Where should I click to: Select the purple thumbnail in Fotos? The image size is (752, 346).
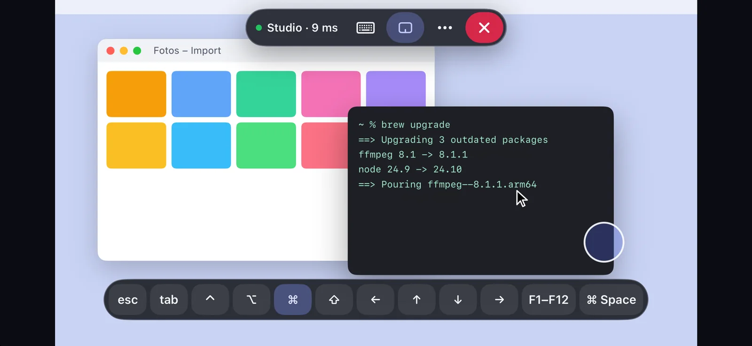(396, 89)
